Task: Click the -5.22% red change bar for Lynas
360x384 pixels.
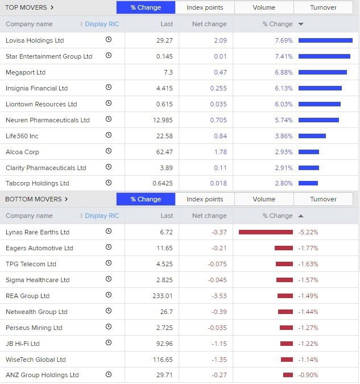Action: [x=266, y=232]
